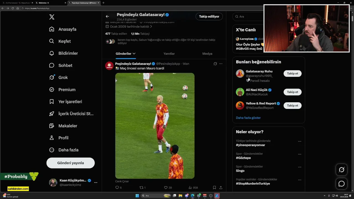Open the X logo home icon
The height and width of the screenshot is (199, 354).
(52, 17)
